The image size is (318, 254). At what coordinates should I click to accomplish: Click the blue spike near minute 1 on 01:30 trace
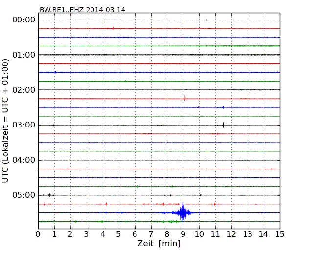coord(55,72)
